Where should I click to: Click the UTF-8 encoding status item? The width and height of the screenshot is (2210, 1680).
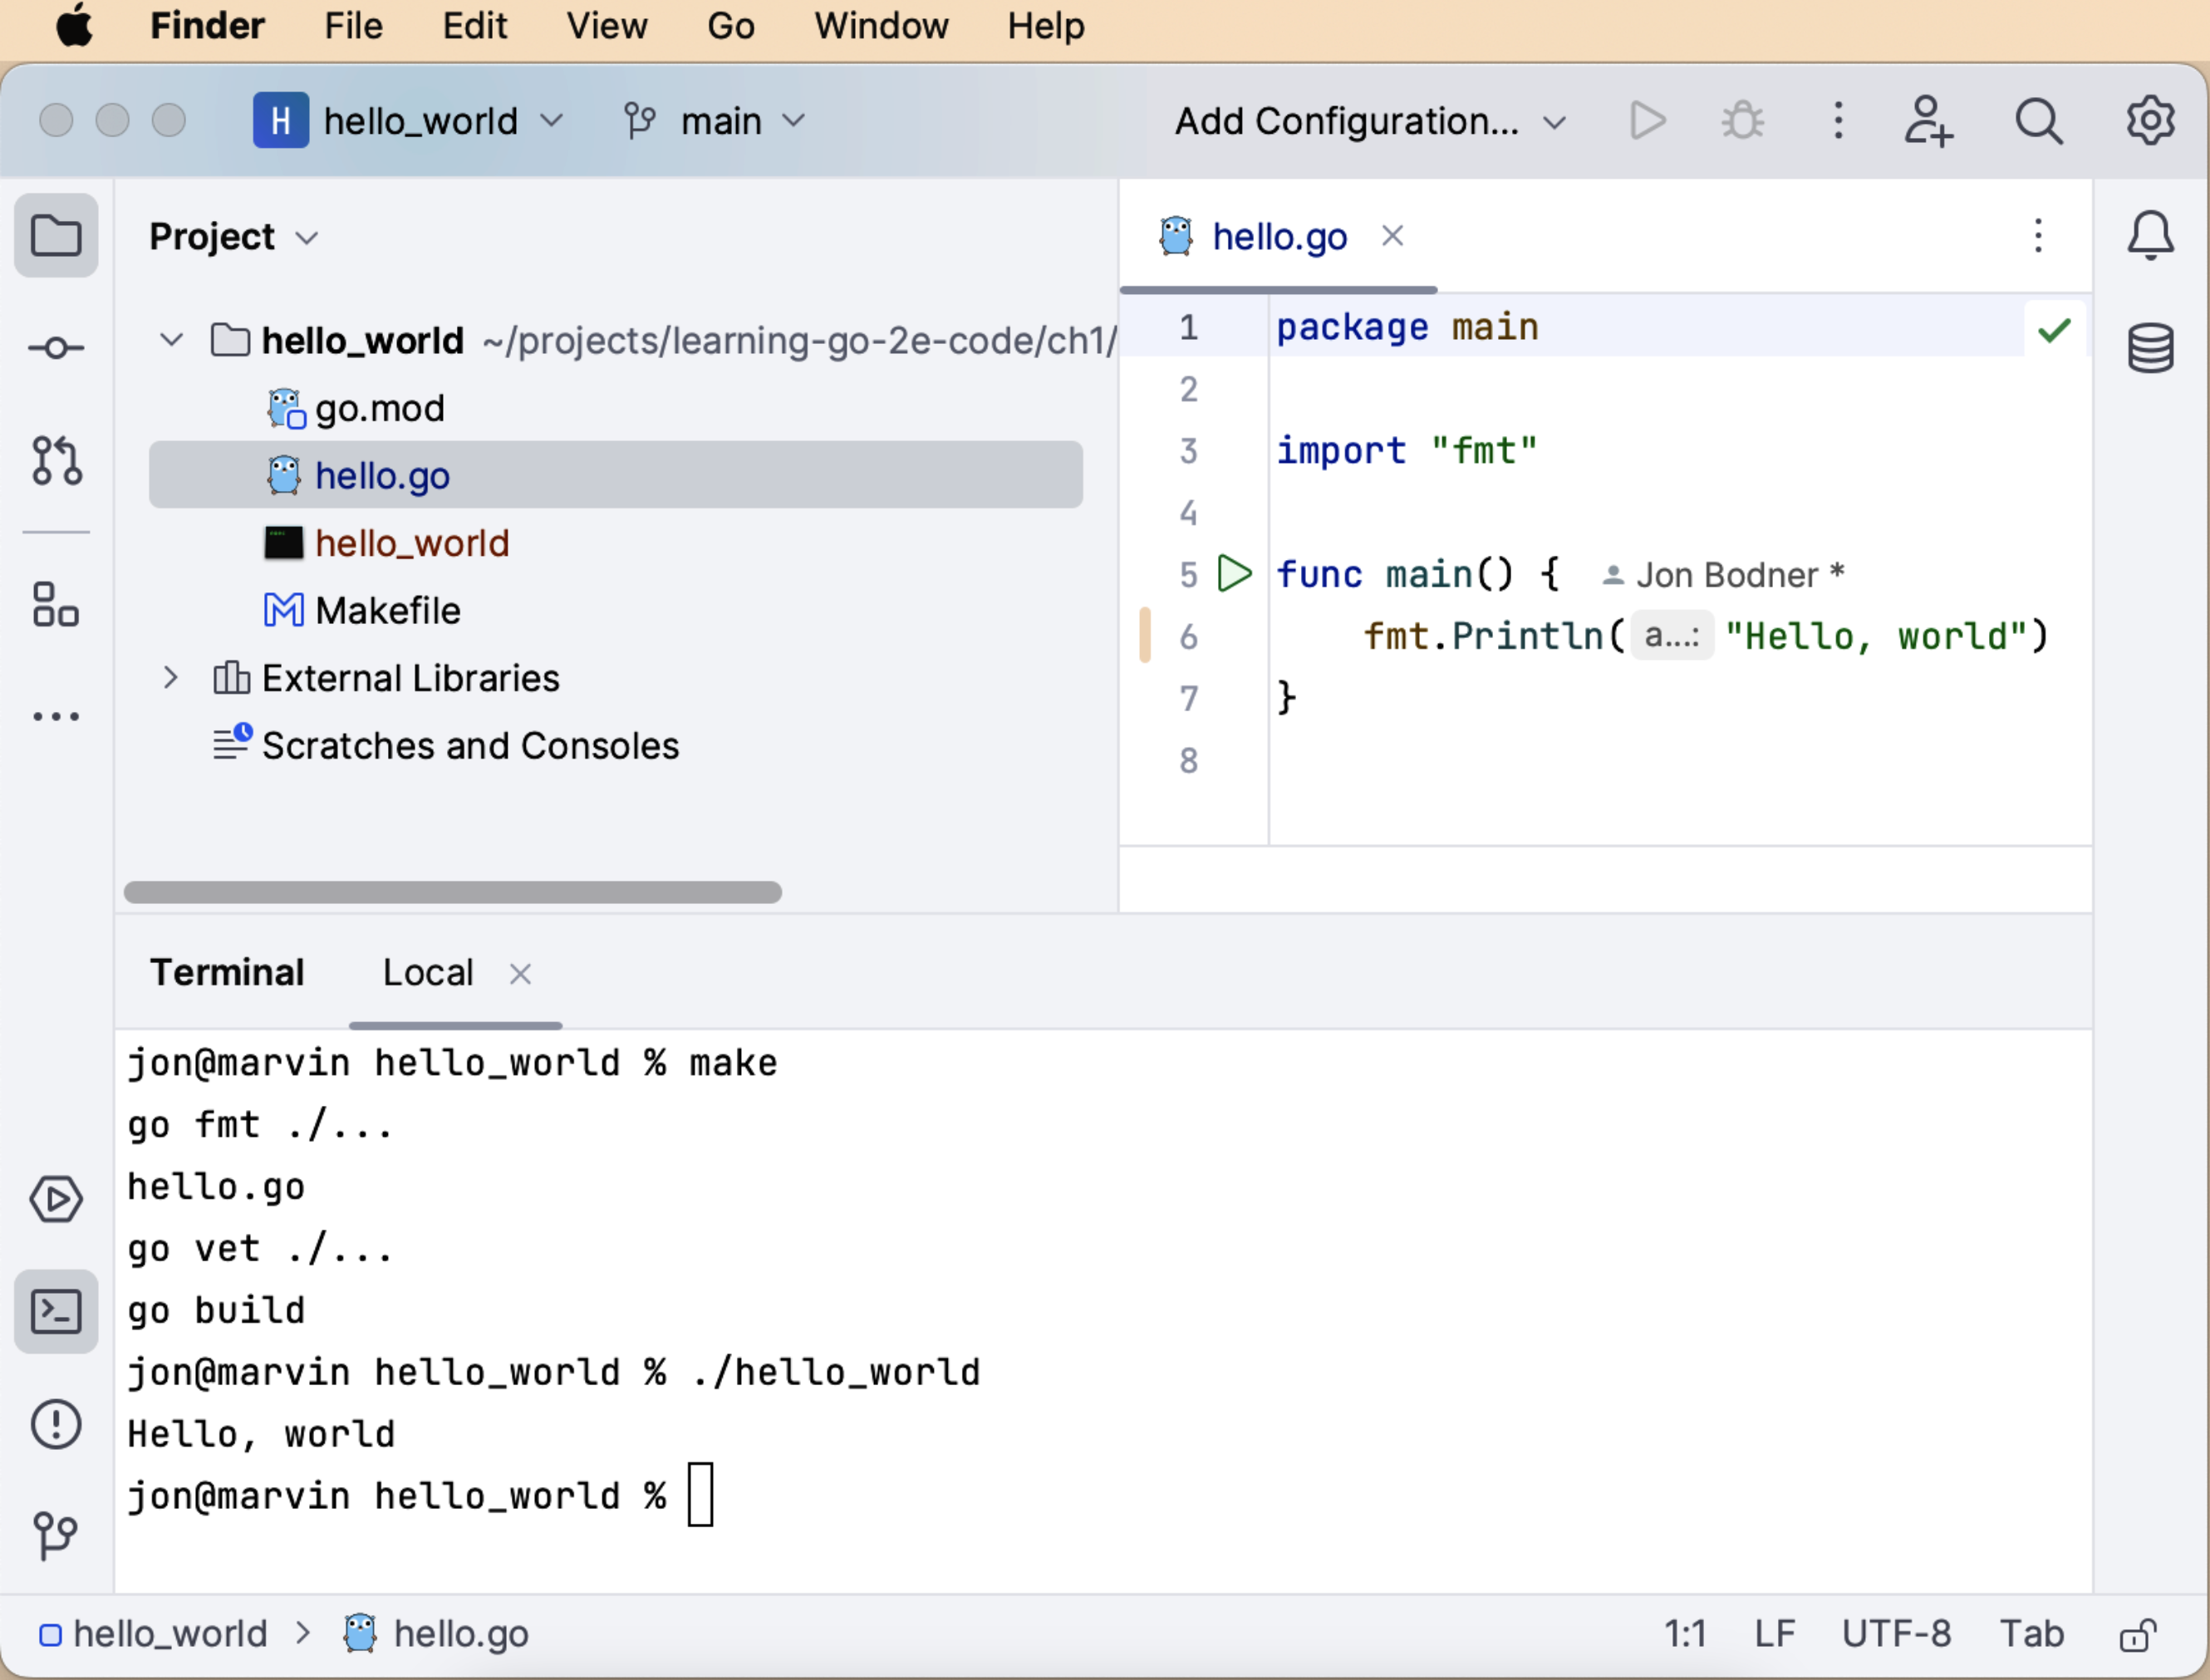(x=1896, y=1634)
